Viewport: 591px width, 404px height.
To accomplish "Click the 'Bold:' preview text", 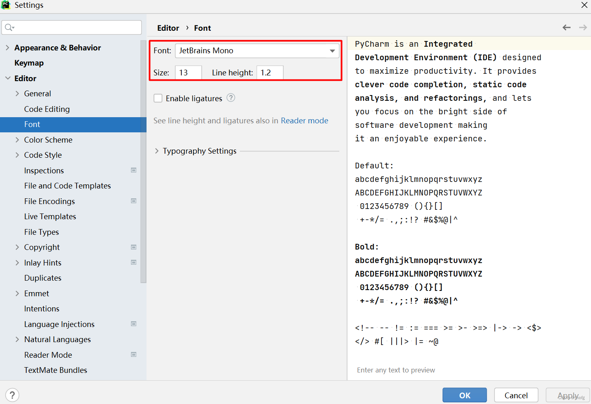I will pyautogui.click(x=367, y=247).
